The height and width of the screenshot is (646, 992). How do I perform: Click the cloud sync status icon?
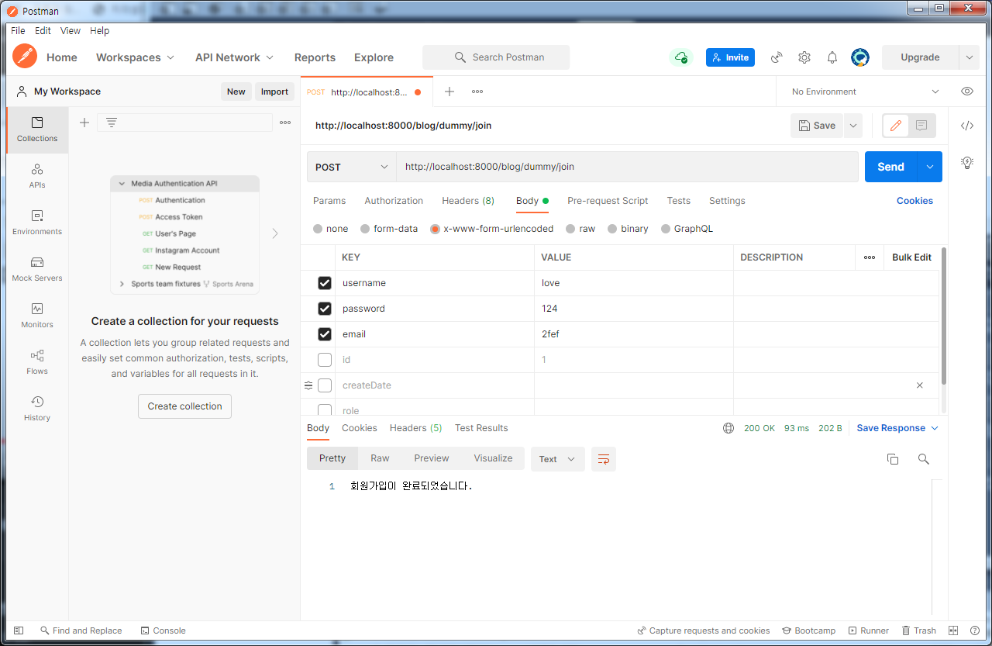[681, 57]
